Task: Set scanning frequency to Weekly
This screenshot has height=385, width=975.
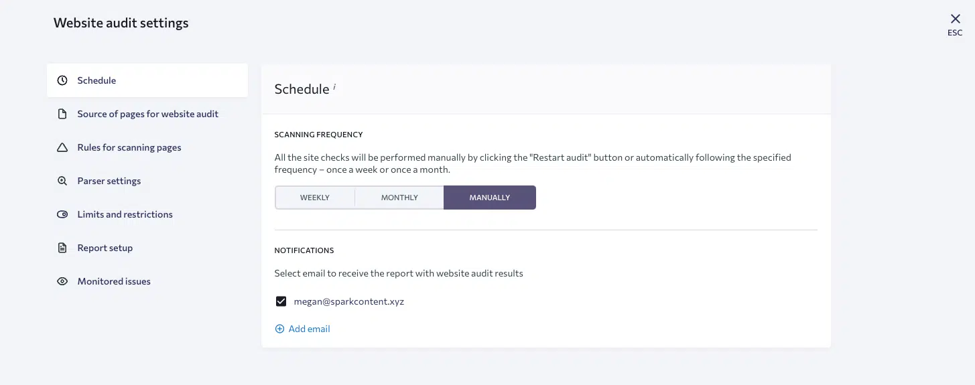Action: [315, 198]
